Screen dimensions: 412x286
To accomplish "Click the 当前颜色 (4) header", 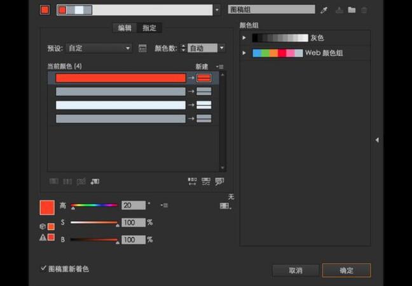I will (64, 67).
